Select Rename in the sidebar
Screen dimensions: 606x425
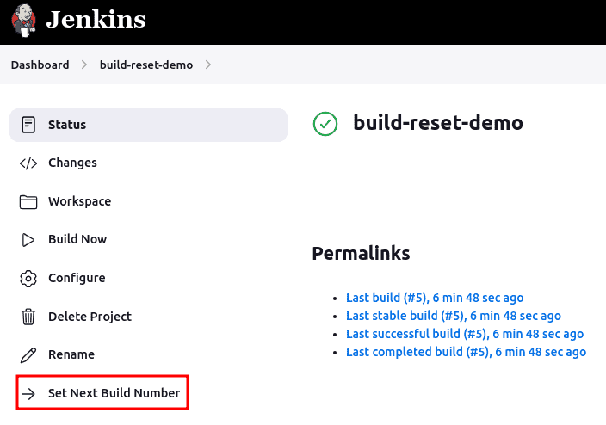[71, 354]
